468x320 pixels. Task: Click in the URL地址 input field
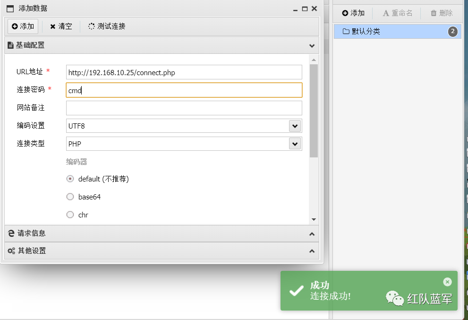click(x=184, y=72)
